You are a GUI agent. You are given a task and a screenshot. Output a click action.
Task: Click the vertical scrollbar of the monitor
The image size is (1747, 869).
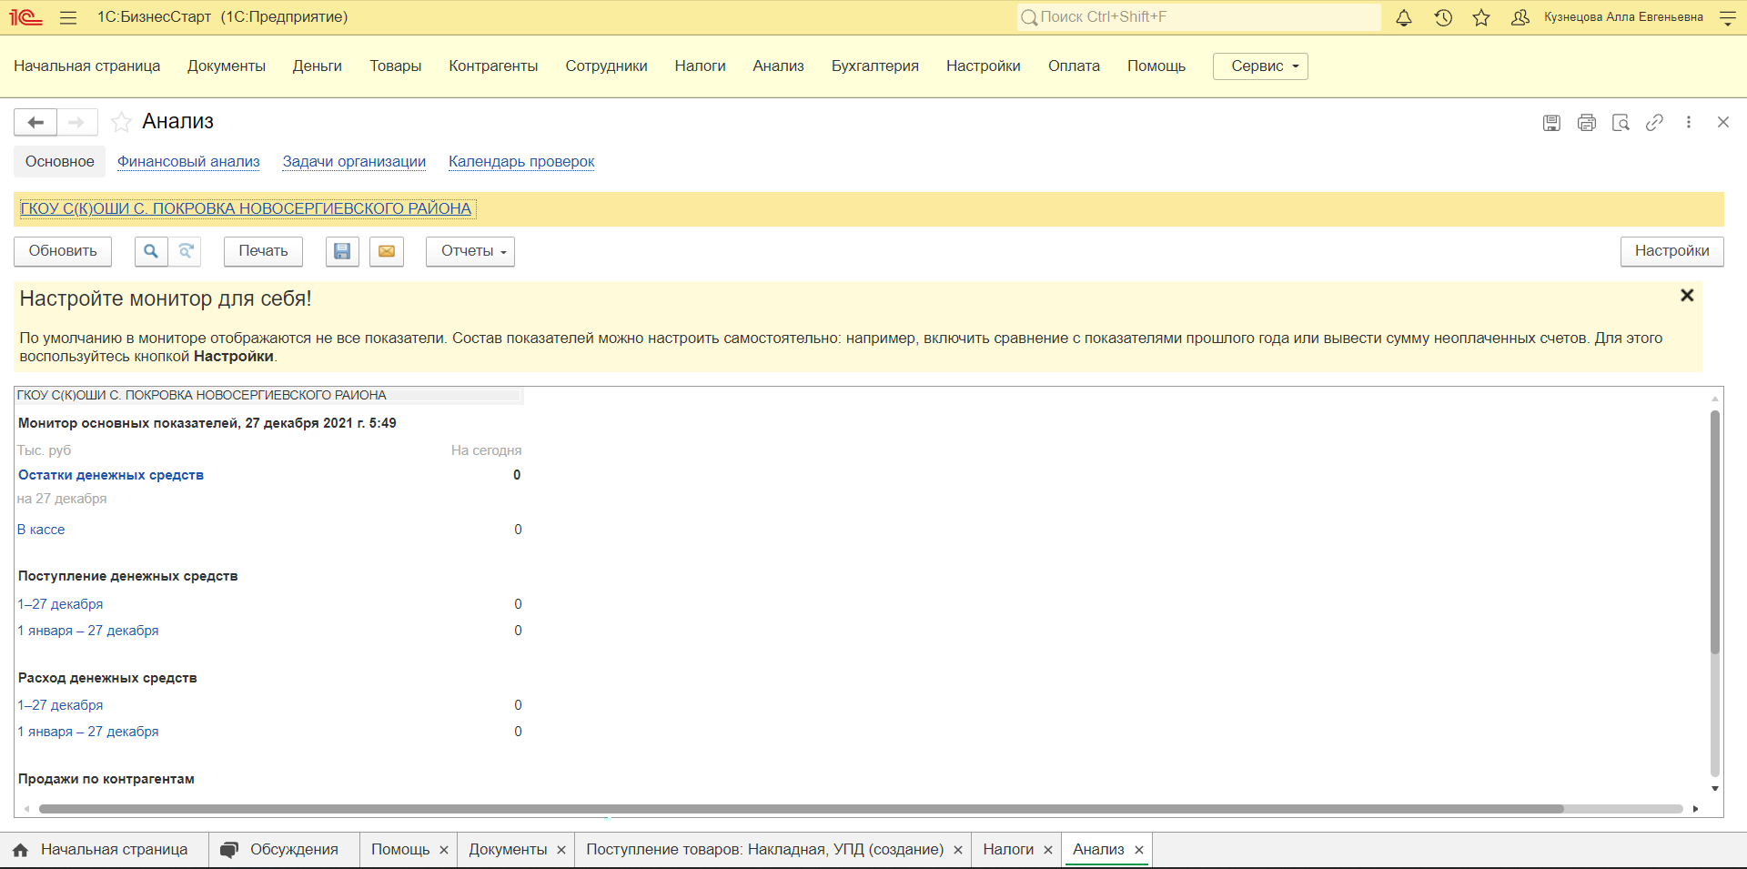(1715, 532)
